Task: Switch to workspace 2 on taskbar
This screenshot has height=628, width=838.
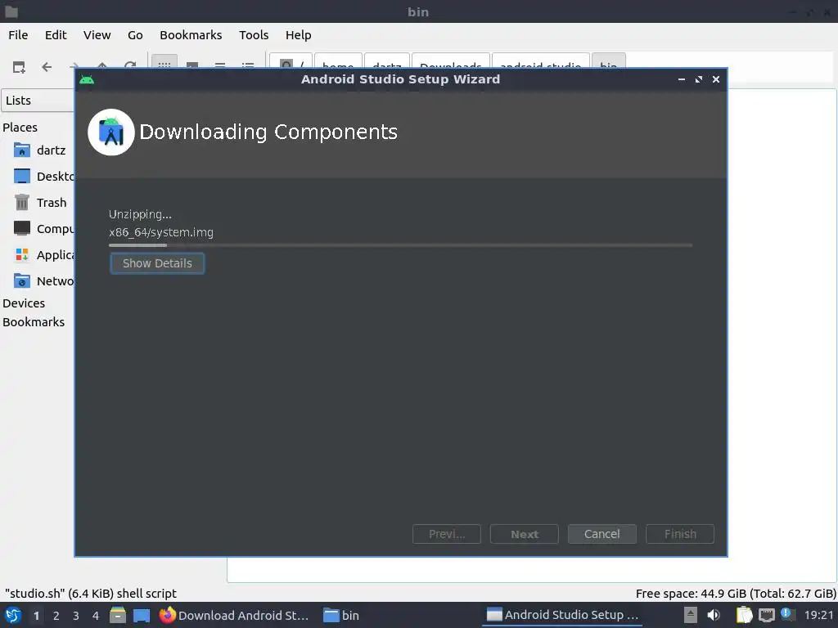Action: [56, 616]
